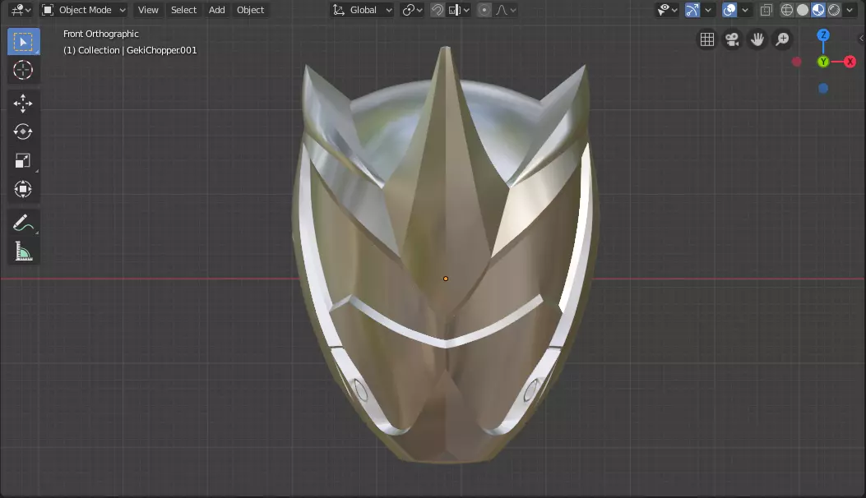Click the negative Z axis blue dot

(x=823, y=88)
